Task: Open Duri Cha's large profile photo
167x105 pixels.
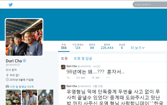Action: click(24, 37)
